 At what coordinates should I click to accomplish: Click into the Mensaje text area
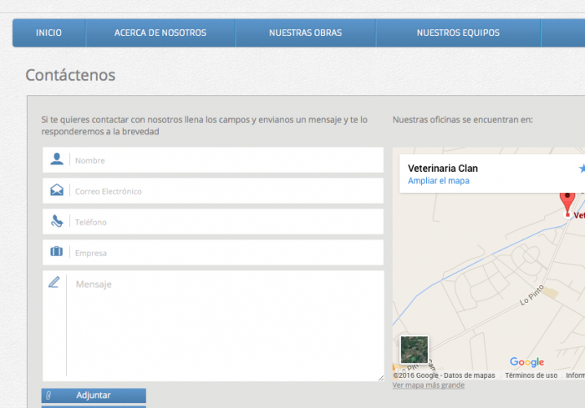[224, 325]
